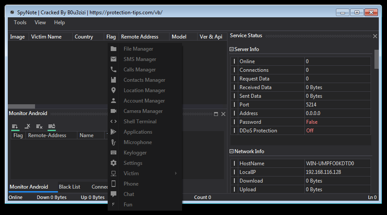Select Phone from the context menu
Viewport: 387px width, 215px height.
pos(131,184)
